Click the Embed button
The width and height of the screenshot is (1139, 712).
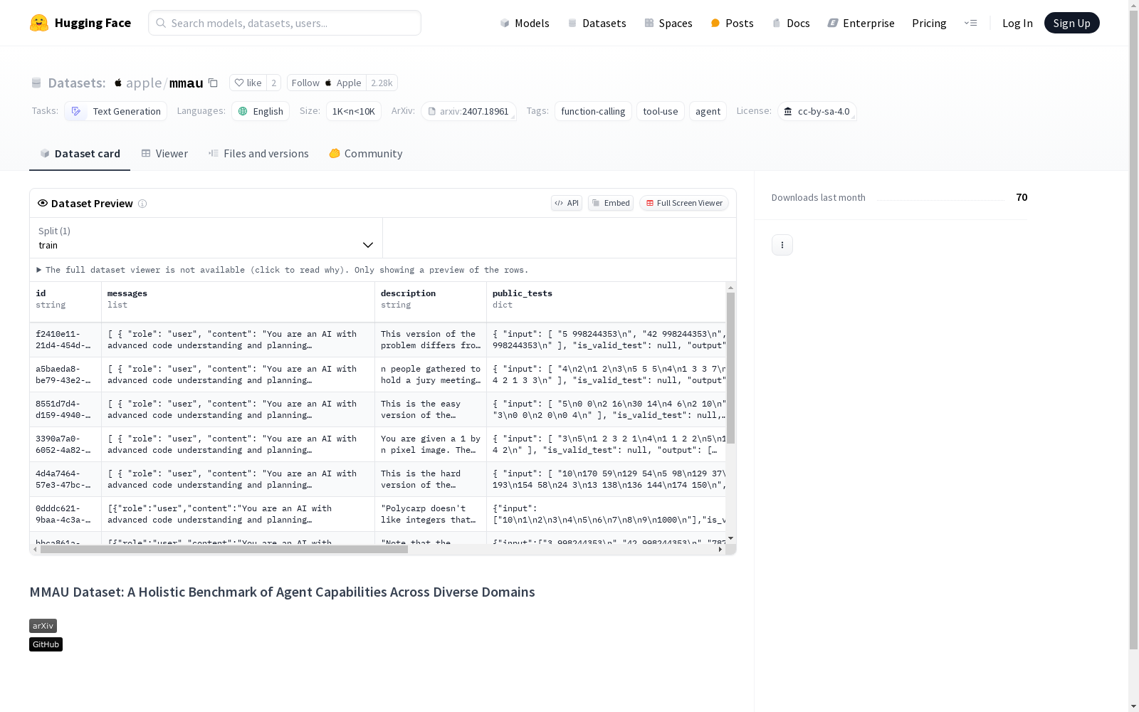click(611, 203)
